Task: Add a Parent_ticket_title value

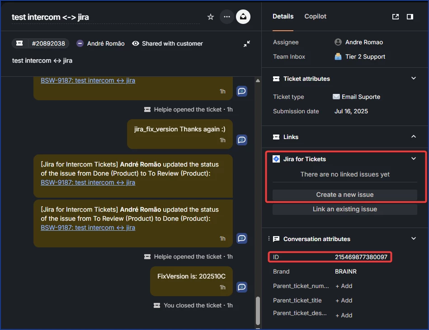Action: [x=344, y=301]
